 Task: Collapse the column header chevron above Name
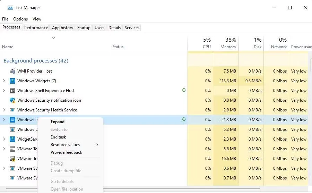[x=53, y=37]
